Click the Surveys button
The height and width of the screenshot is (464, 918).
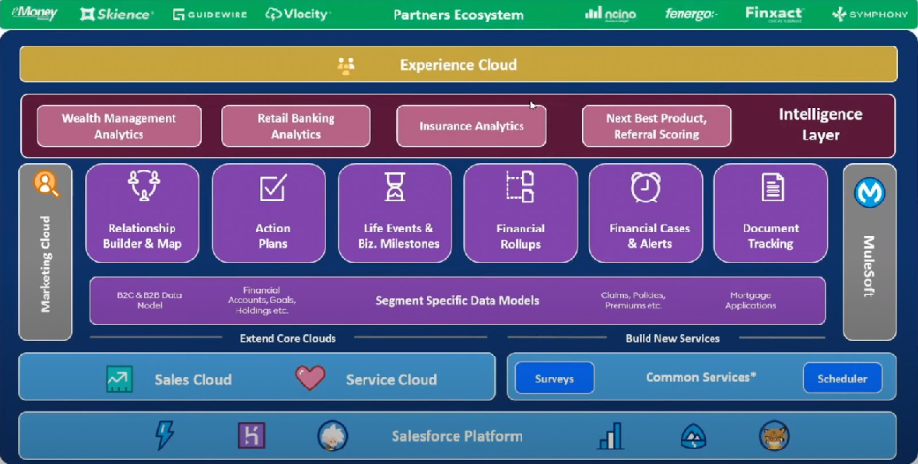(554, 378)
